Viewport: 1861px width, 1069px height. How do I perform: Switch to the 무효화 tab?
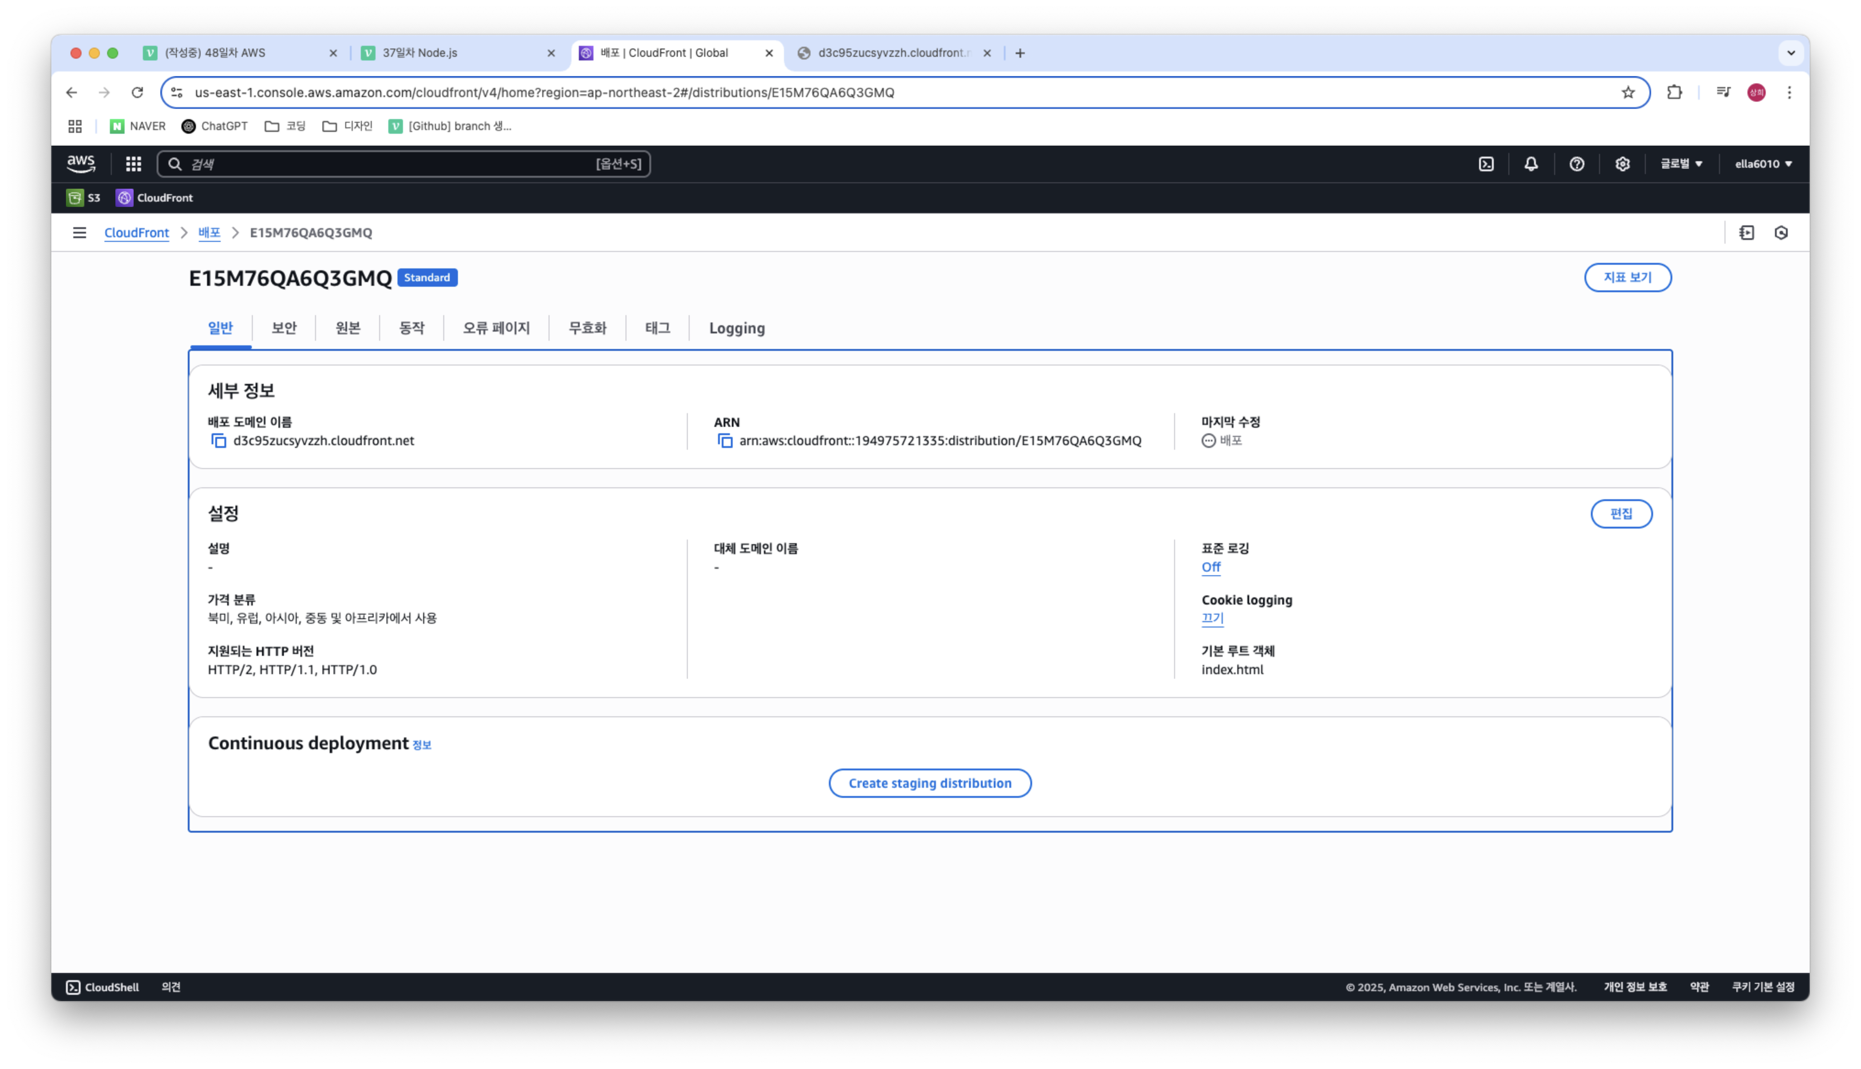(587, 328)
